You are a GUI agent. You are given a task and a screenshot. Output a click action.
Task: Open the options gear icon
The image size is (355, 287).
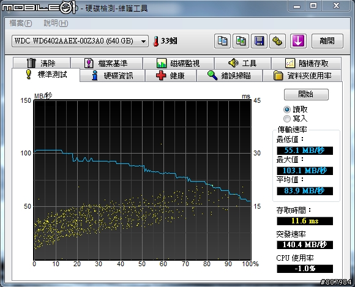coord(277,41)
